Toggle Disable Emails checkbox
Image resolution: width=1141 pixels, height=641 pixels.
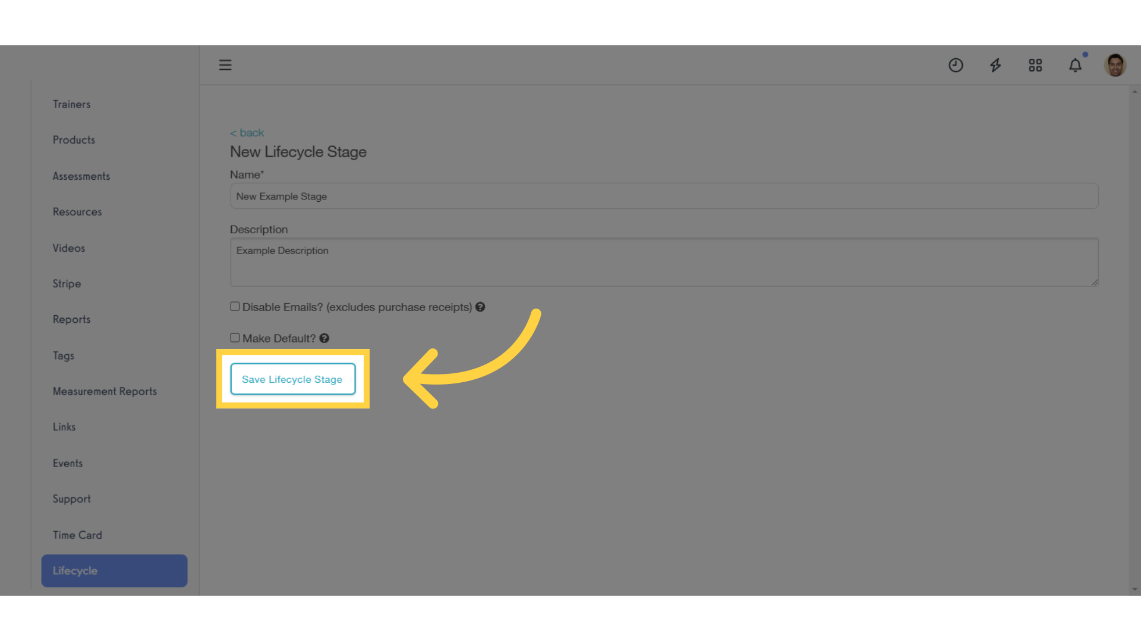point(235,306)
